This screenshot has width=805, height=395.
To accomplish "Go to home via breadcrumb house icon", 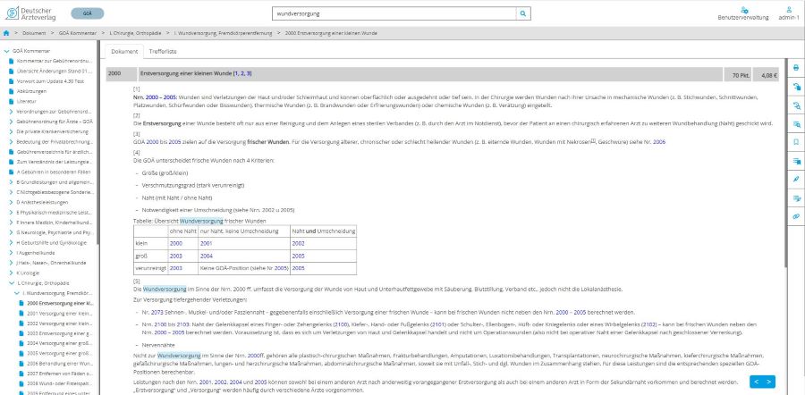I will [x=6, y=33].
